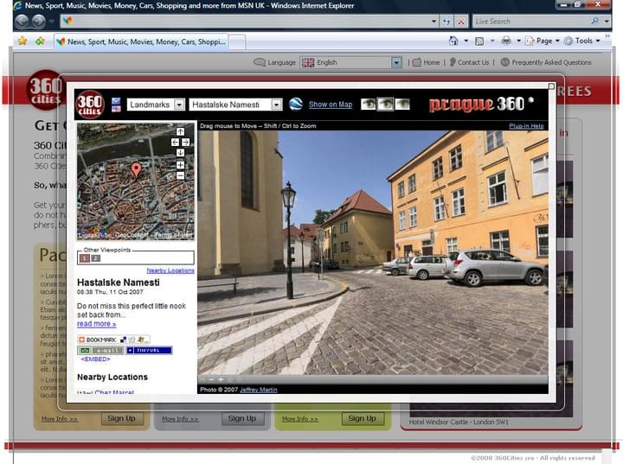The height and width of the screenshot is (464, 623).
Task: Click the <EMBED> link
Action: point(96,359)
